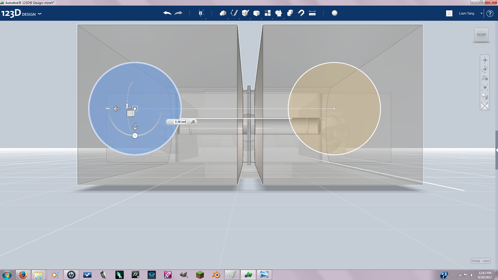Open the Material sphere tool
Screen dimensions: 498x280
tap(335, 13)
